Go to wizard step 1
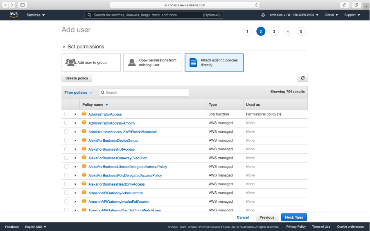Image resolution: width=370 pixels, height=231 pixels. click(247, 32)
